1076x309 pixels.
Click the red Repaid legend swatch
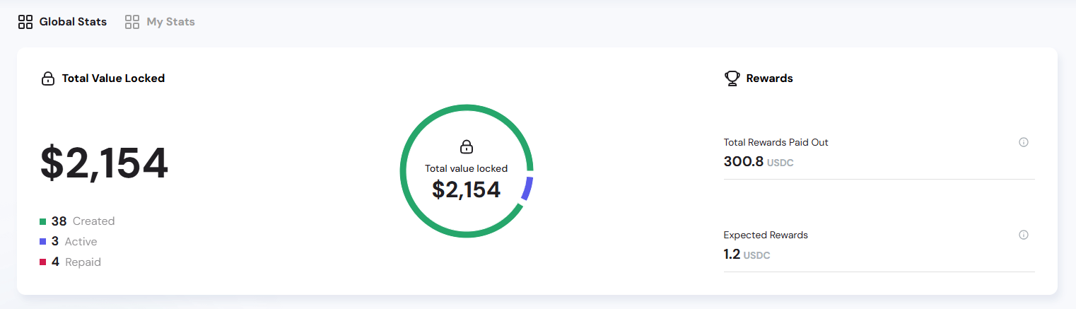(43, 262)
